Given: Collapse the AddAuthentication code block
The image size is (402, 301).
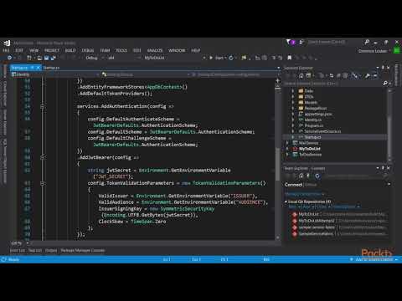Looking at the screenshot, I should tap(42, 106).
